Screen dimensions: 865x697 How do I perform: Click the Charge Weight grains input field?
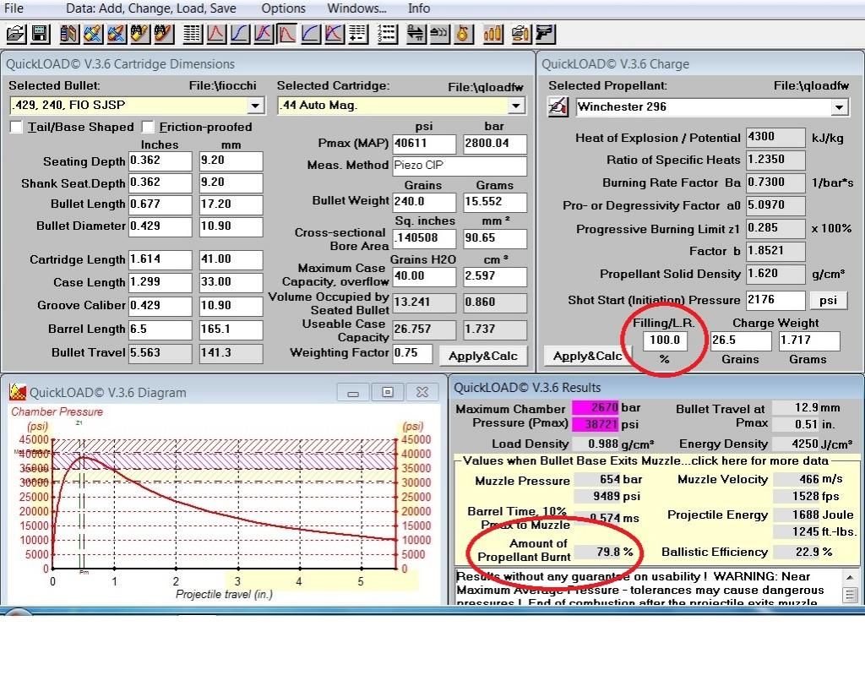740,340
